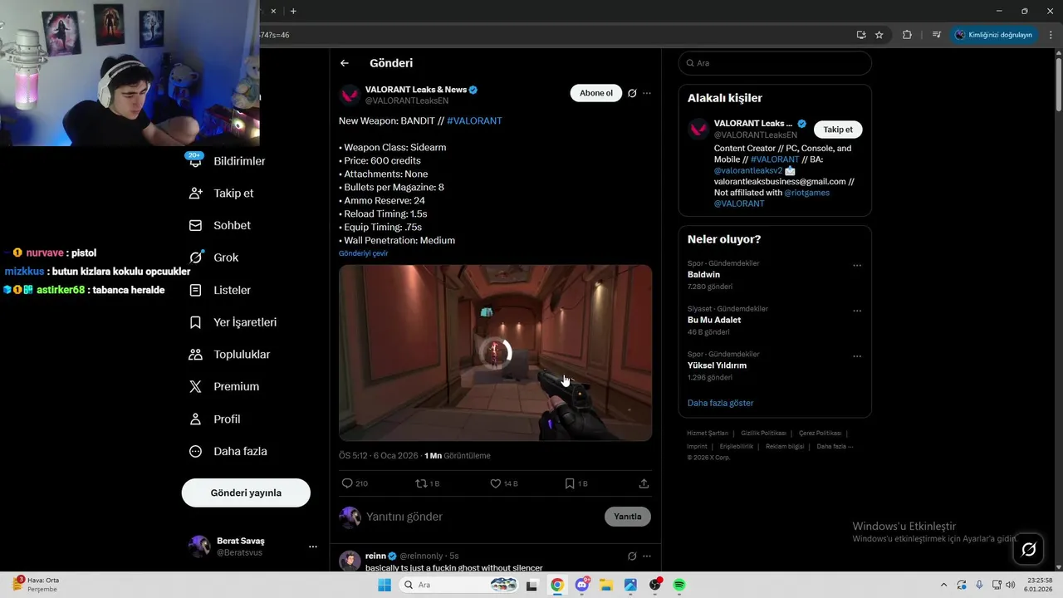This screenshot has height=598, width=1063.
Task: Open account options next to Berat Savaş
Action: tap(313, 547)
